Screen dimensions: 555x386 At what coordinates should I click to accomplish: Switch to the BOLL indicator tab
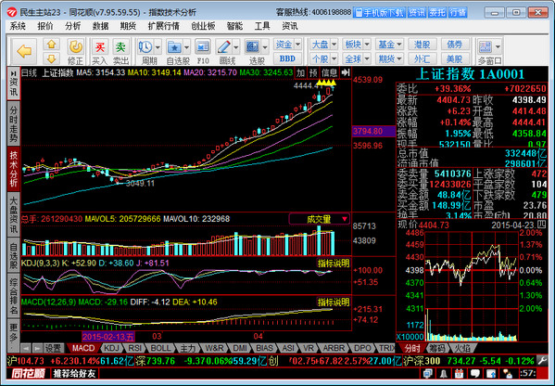click(160, 349)
